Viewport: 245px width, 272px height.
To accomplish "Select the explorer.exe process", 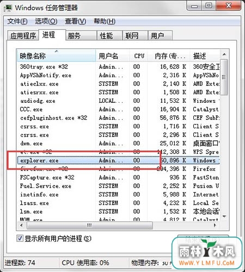I will (x=118, y=160).
